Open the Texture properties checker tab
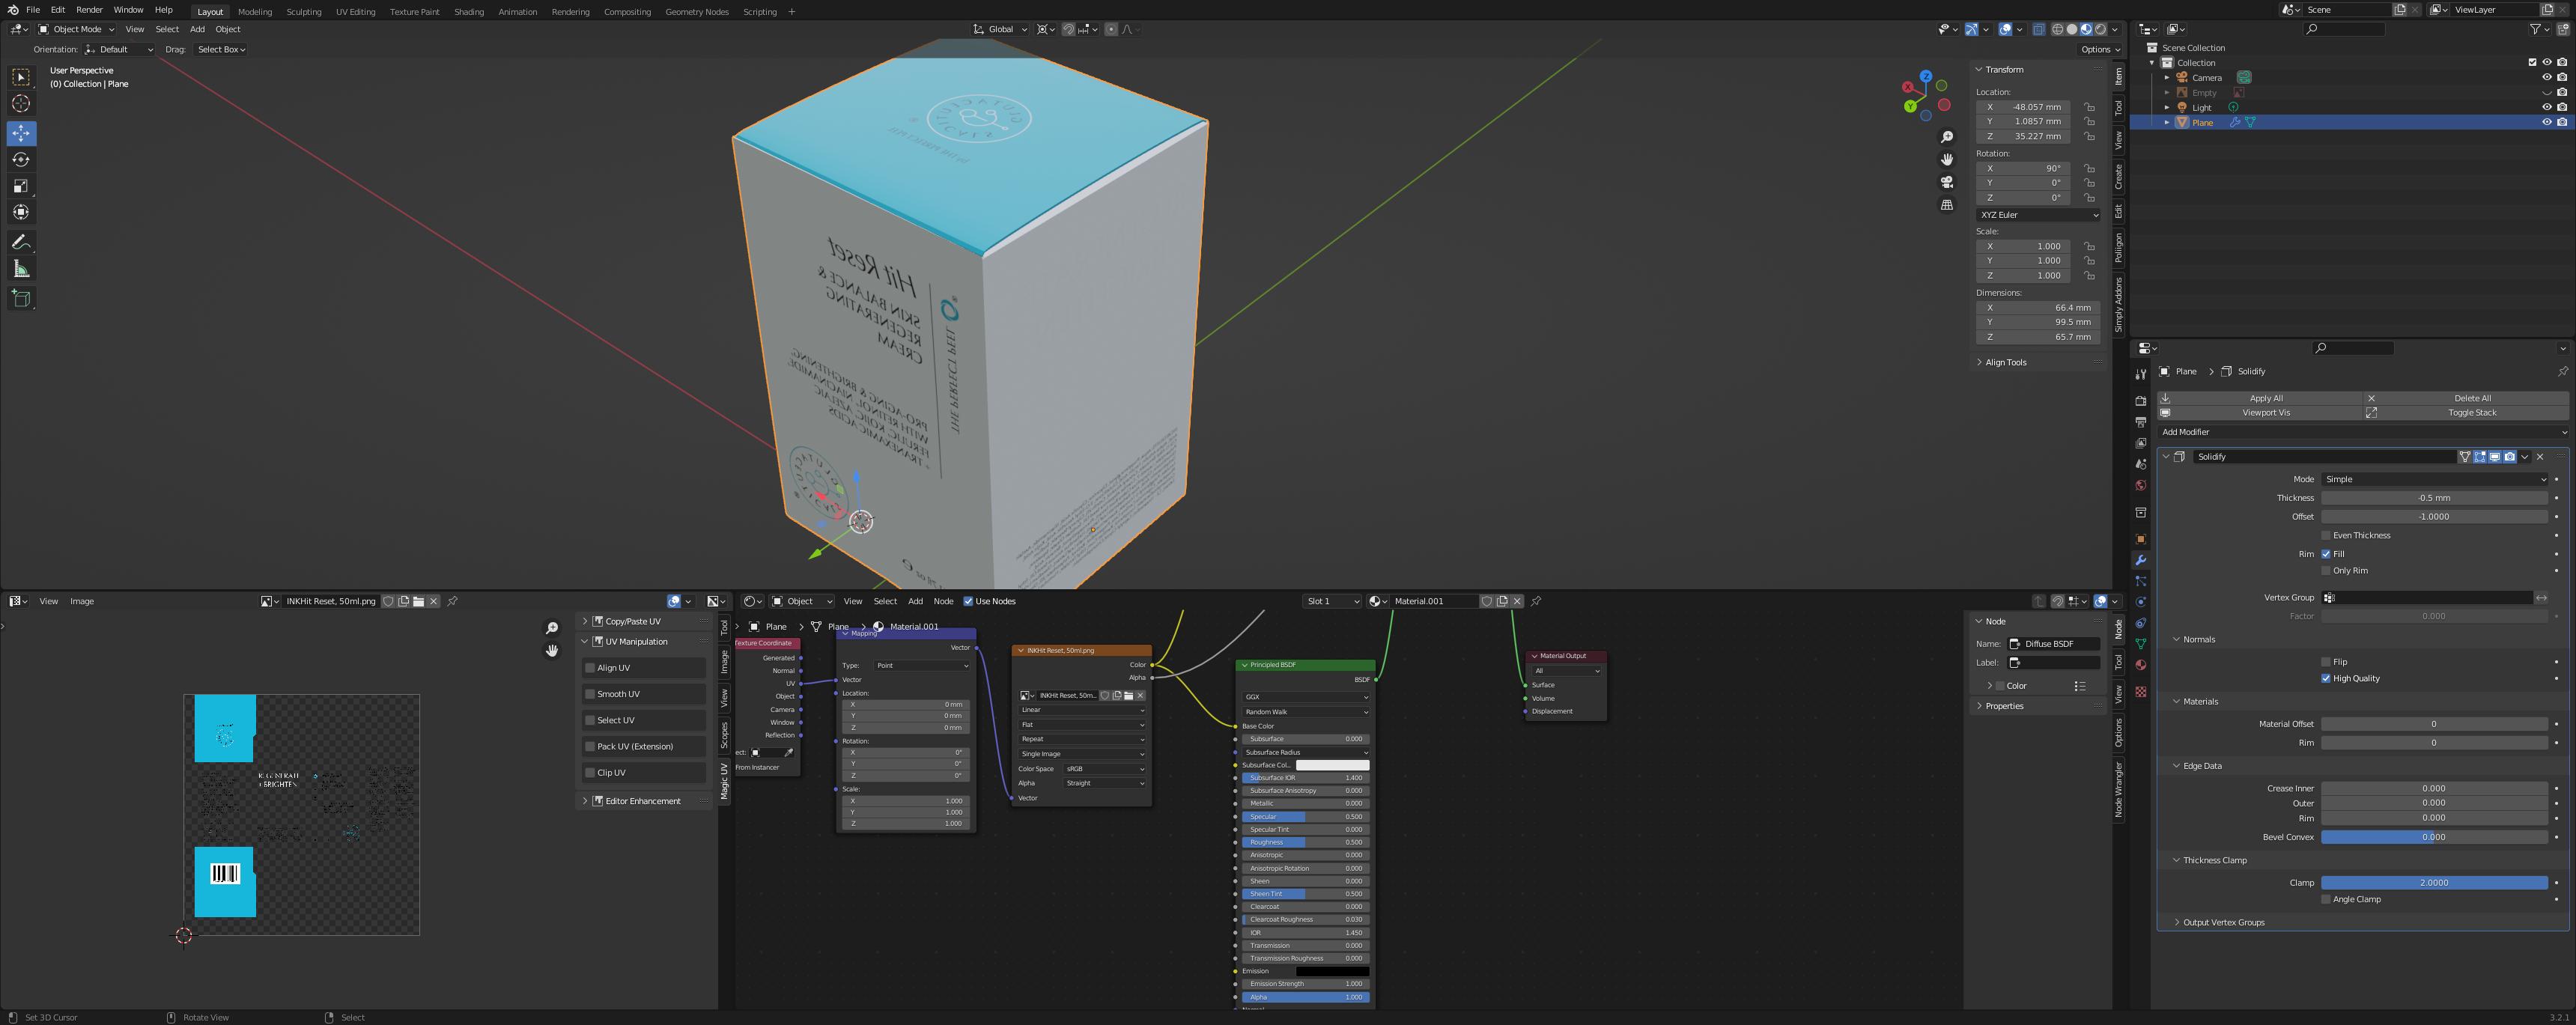 (2141, 692)
